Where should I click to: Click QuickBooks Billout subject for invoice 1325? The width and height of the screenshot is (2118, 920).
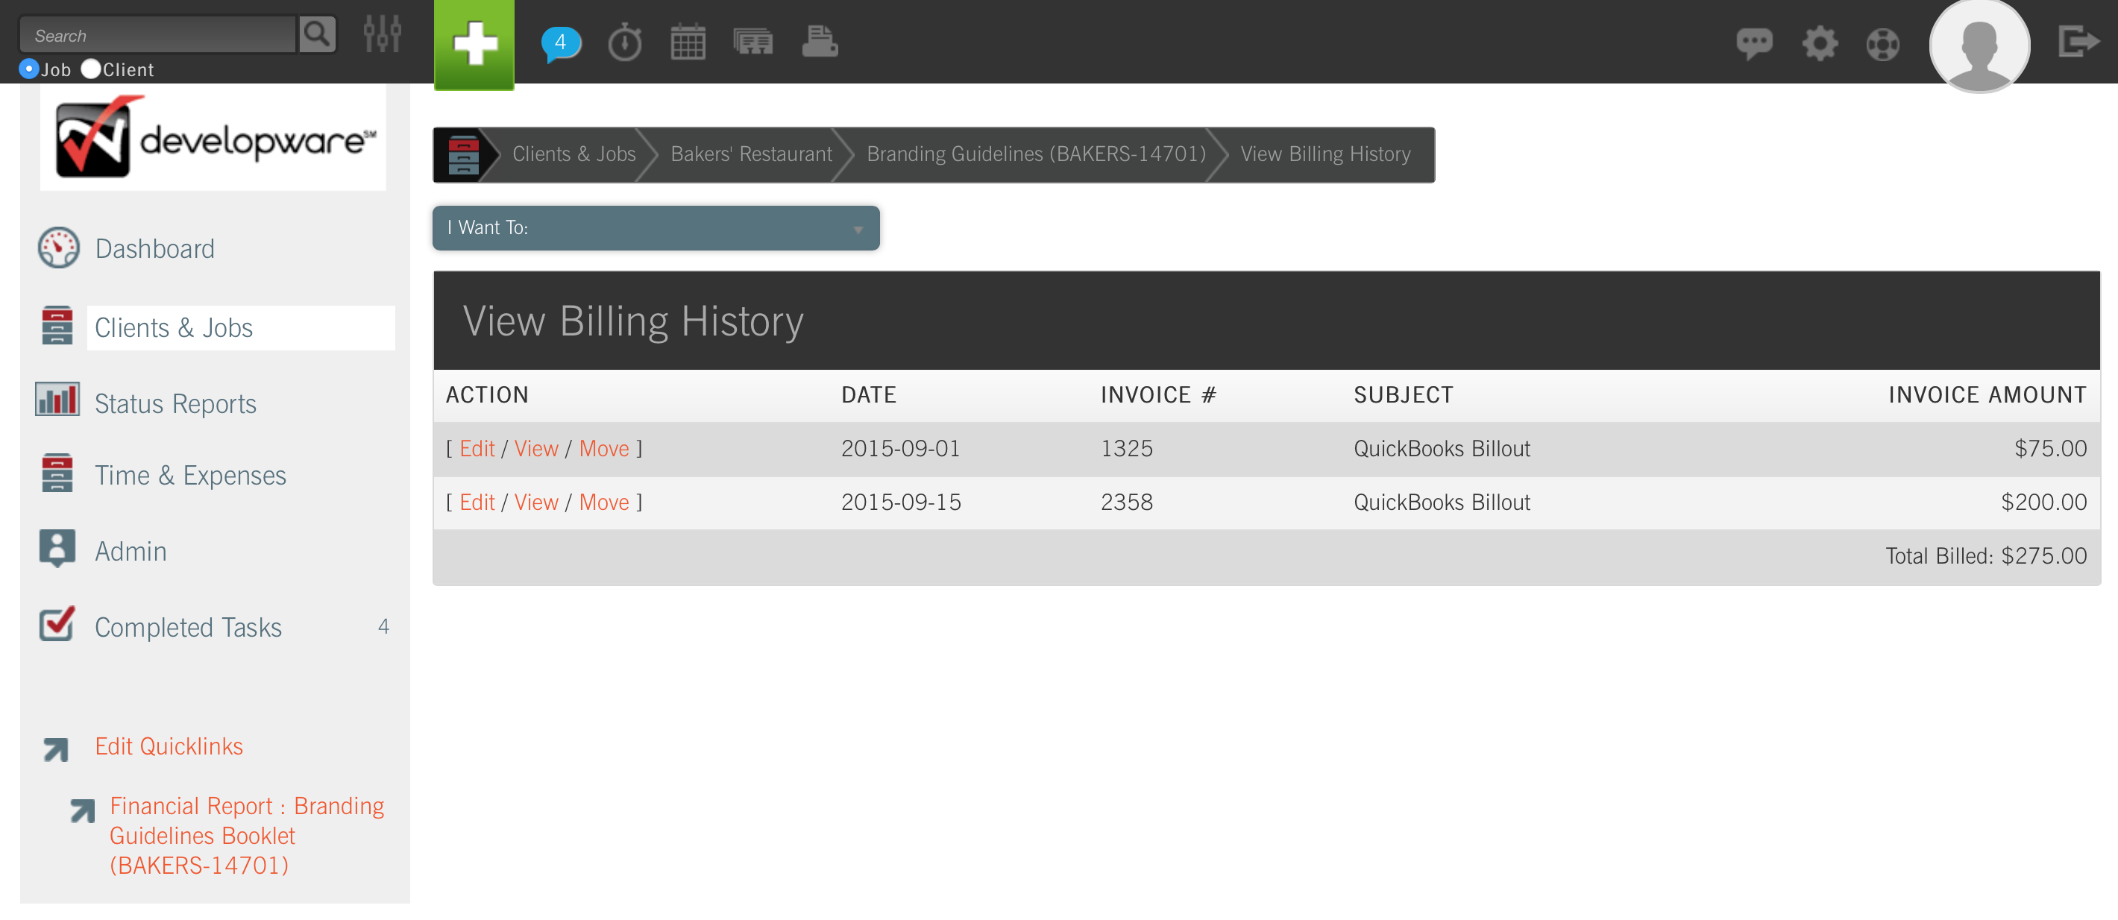[x=1442, y=448]
